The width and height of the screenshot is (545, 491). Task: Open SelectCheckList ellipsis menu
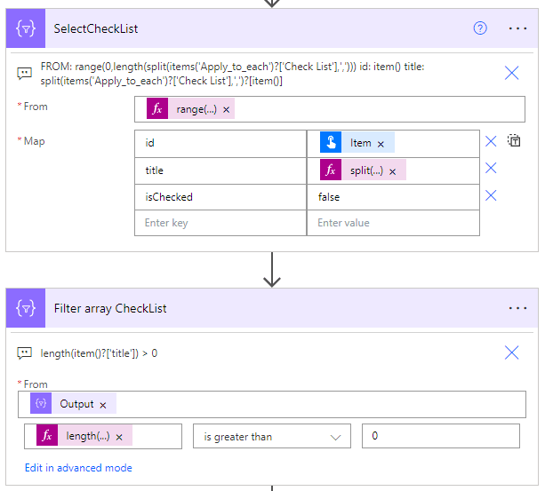point(517,28)
